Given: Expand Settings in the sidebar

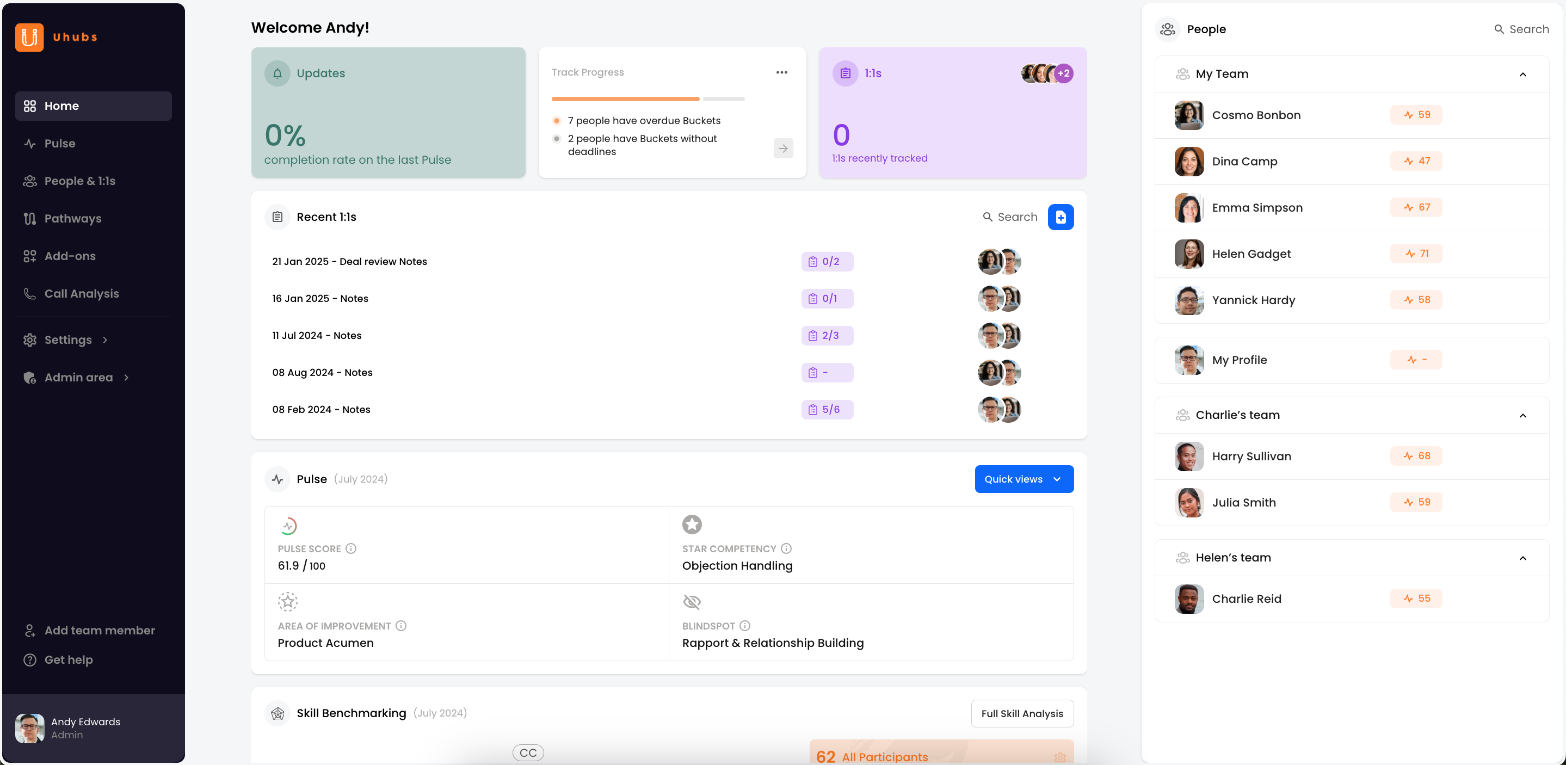Looking at the screenshot, I should click(67, 340).
